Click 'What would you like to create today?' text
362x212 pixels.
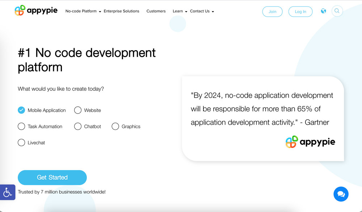61,89
